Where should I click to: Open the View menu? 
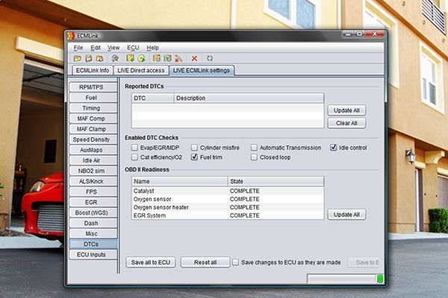tap(113, 48)
